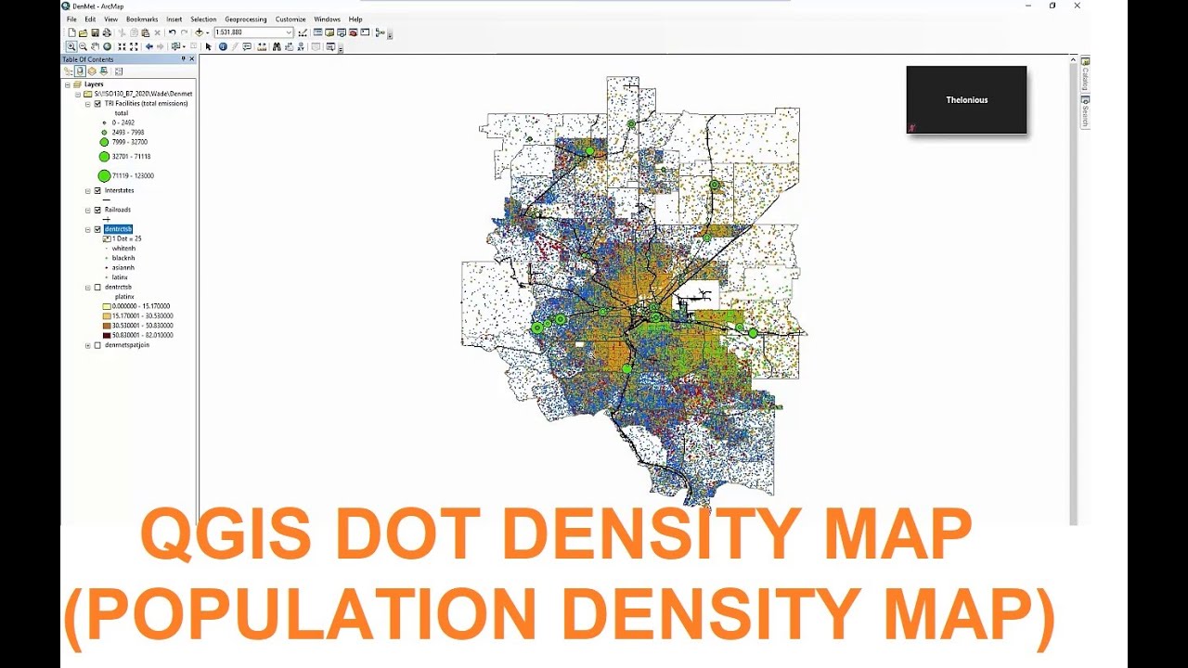Undo the last action
This screenshot has height=668, width=1188.
click(x=172, y=32)
